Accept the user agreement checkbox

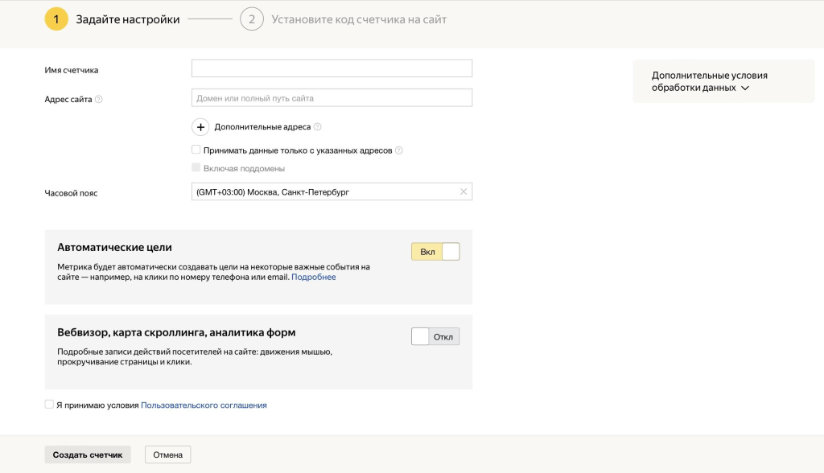pos(49,405)
